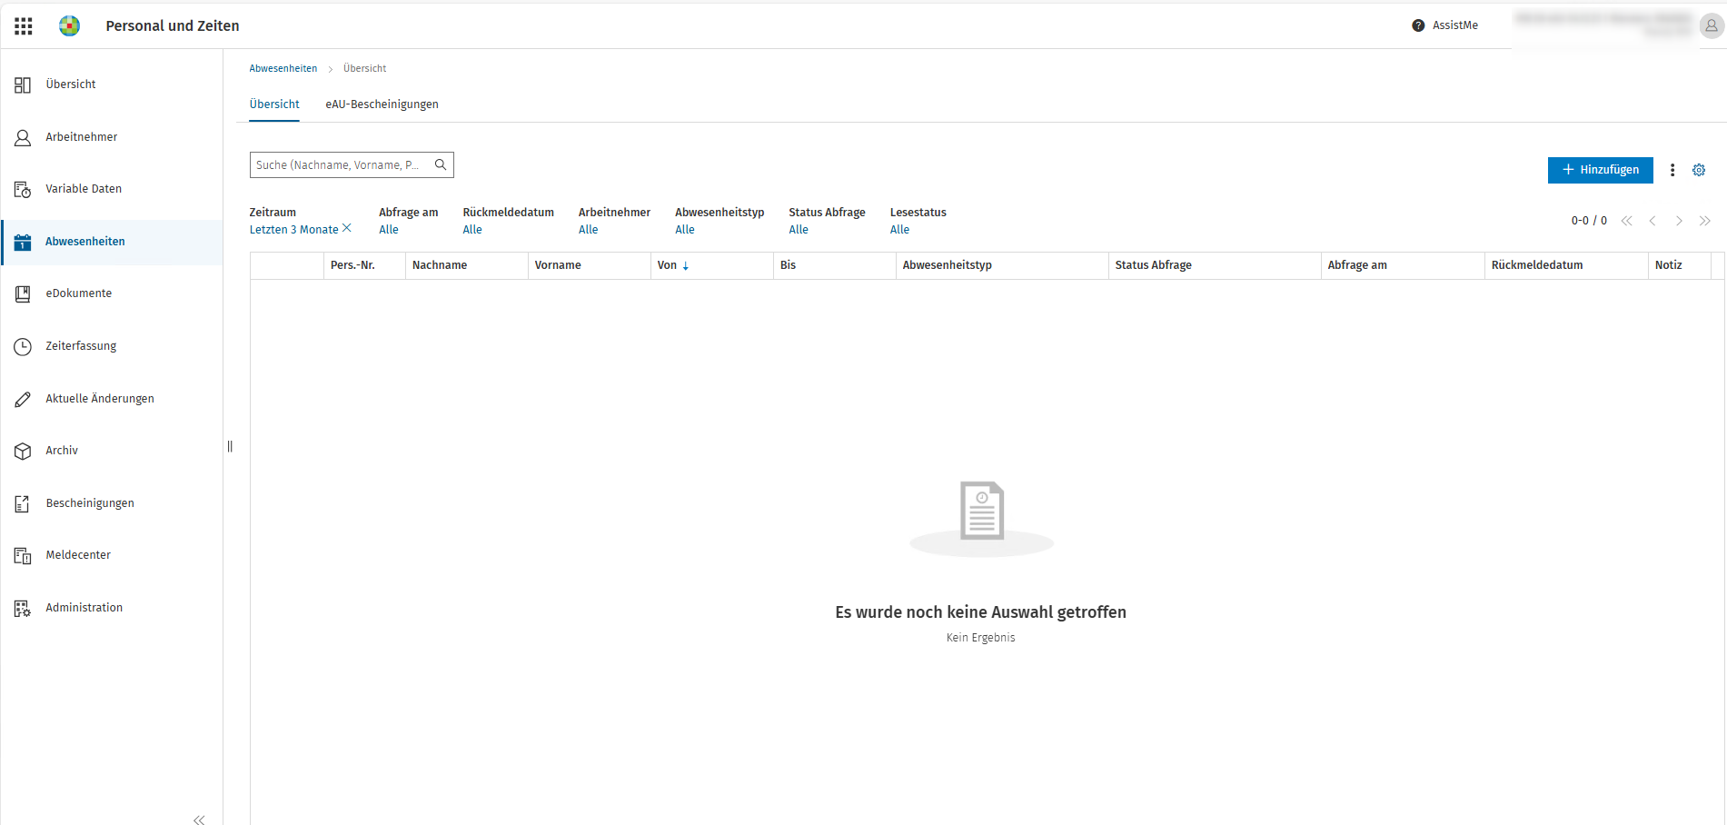
Task: Open Administration icon
Action: point(23,608)
